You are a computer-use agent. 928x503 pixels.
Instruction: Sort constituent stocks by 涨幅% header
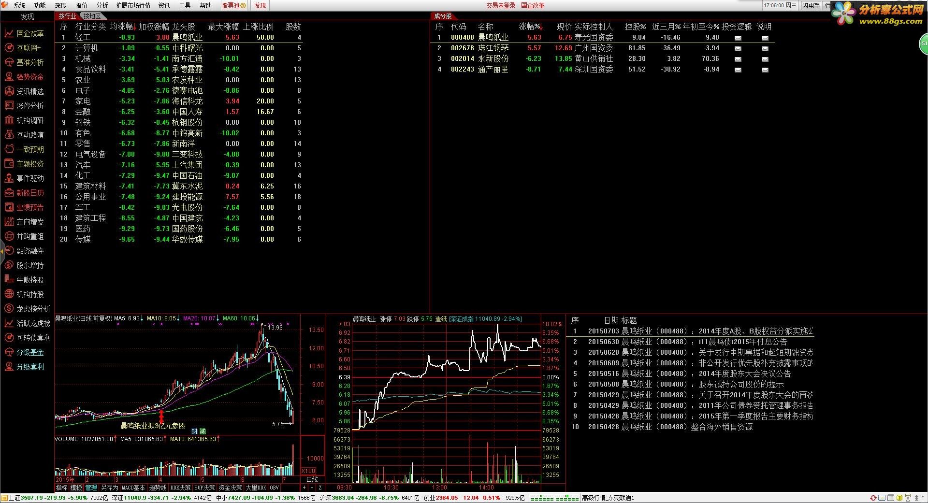click(x=531, y=27)
